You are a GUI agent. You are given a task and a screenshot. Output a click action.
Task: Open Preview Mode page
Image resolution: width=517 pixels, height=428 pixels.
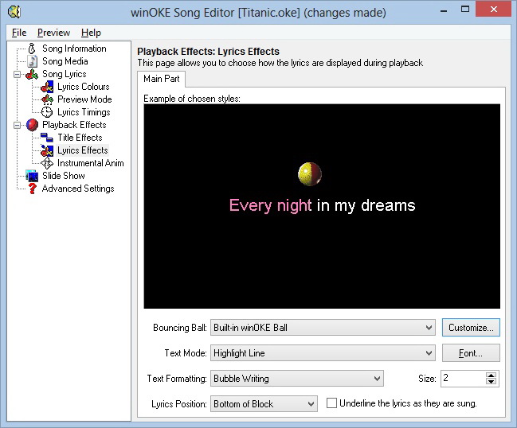[84, 99]
